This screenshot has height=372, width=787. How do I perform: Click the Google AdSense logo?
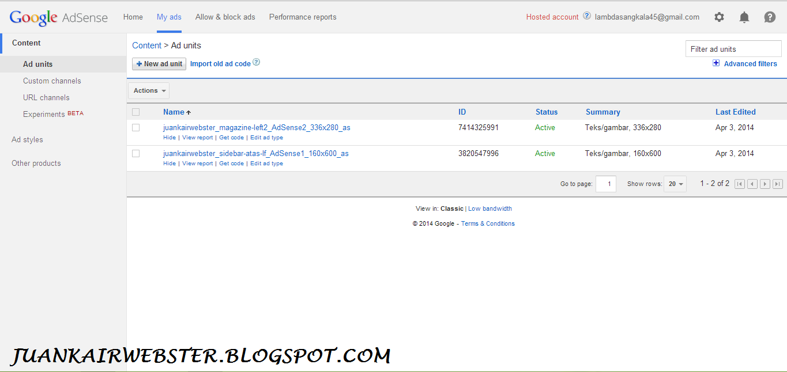[59, 17]
